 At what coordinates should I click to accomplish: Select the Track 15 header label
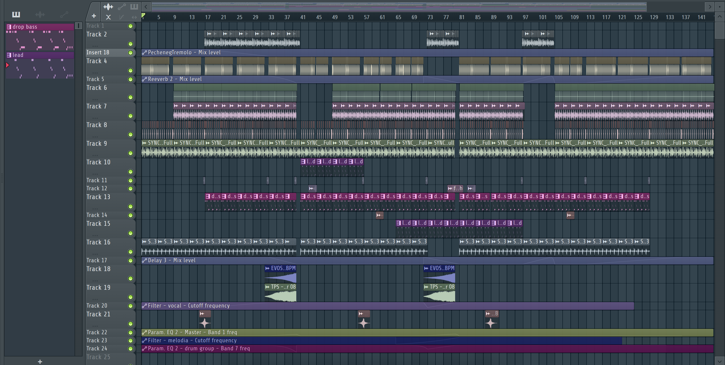click(x=98, y=224)
